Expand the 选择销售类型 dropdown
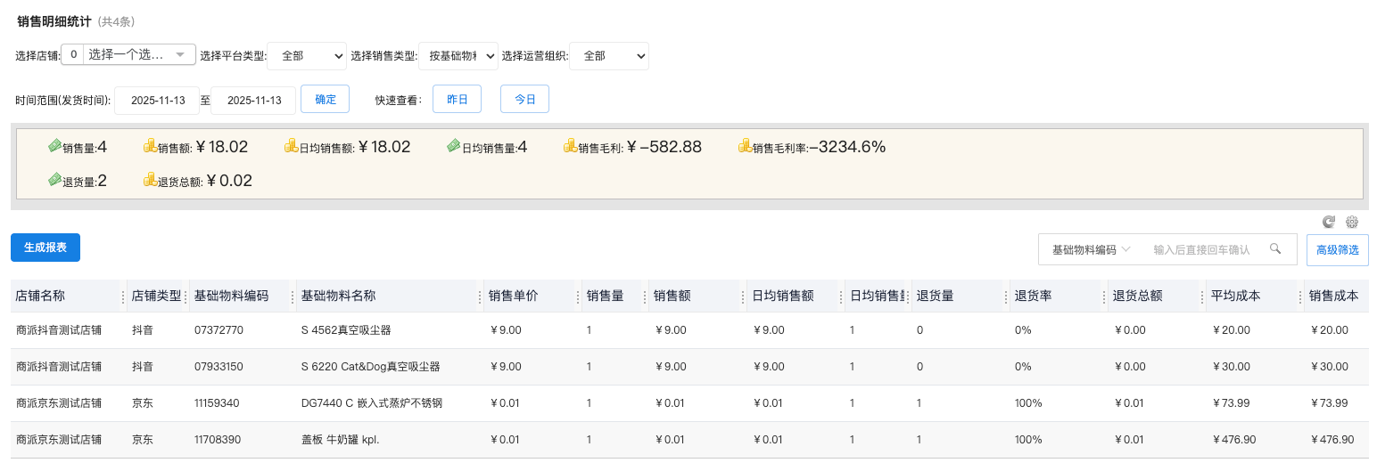This screenshot has width=1377, height=471. 458,55
